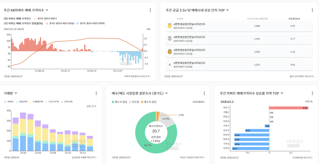Open kebab menu of 주간 KB아파트 매매 가격지수 card
The image size is (319, 164).
(x=150, y=10)
